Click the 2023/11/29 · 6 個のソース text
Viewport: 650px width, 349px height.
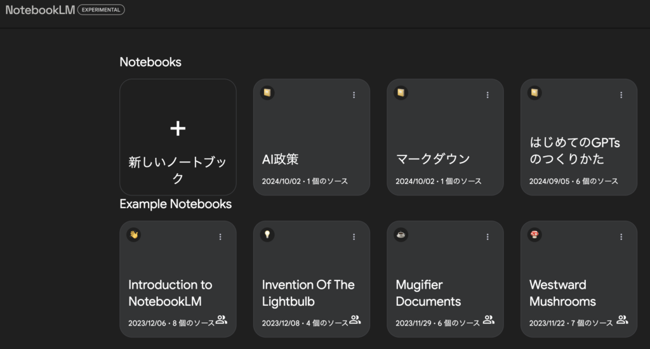coord(437,323)
